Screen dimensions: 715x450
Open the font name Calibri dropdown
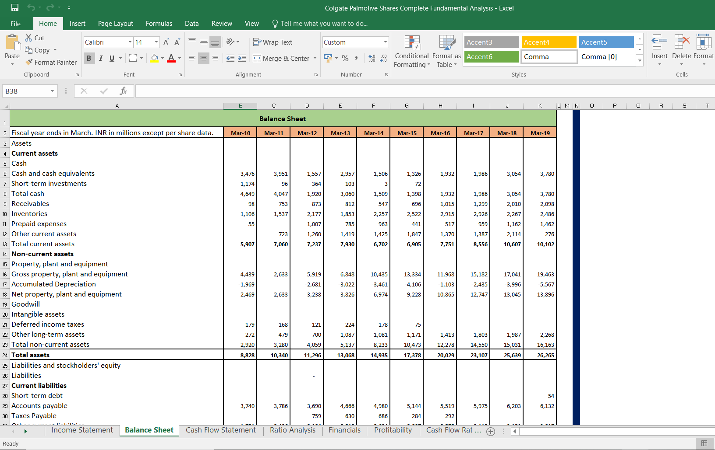(130, 42)
